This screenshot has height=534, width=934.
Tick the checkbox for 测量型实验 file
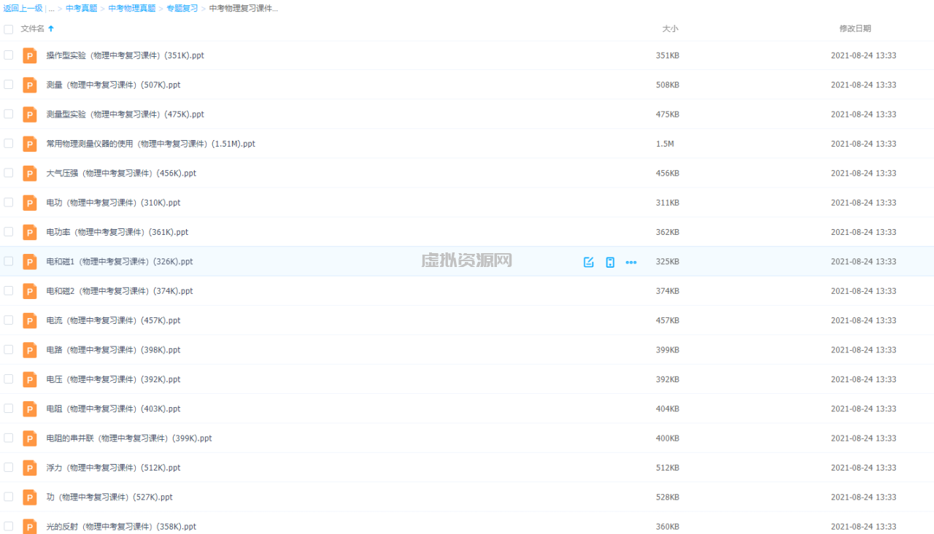tap(9, 114)
